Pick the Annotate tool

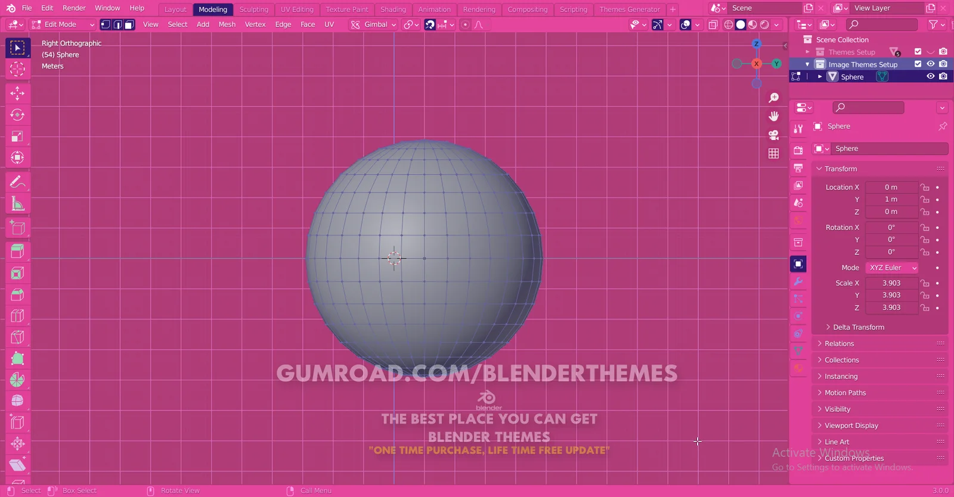[17, 182]
